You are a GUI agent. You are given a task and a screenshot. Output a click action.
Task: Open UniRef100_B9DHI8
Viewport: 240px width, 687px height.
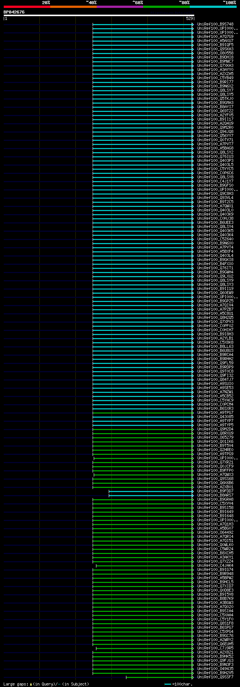coord(215,57)
